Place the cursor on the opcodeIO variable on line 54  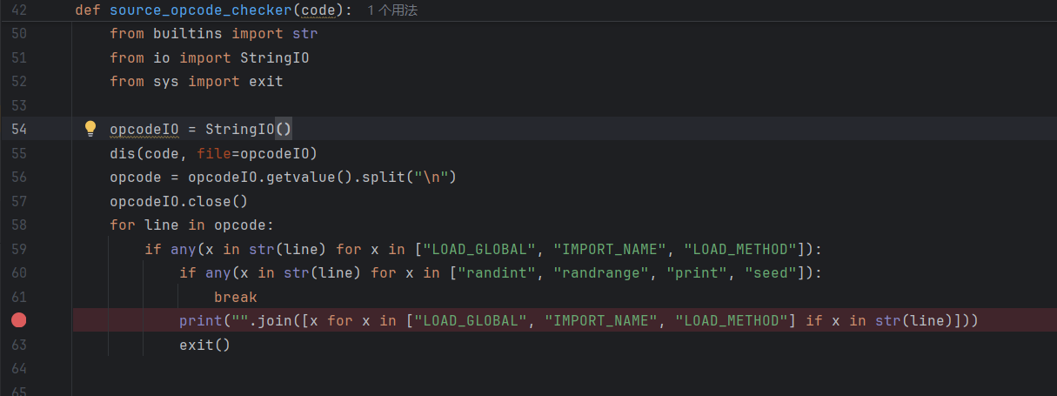point(144,130)
